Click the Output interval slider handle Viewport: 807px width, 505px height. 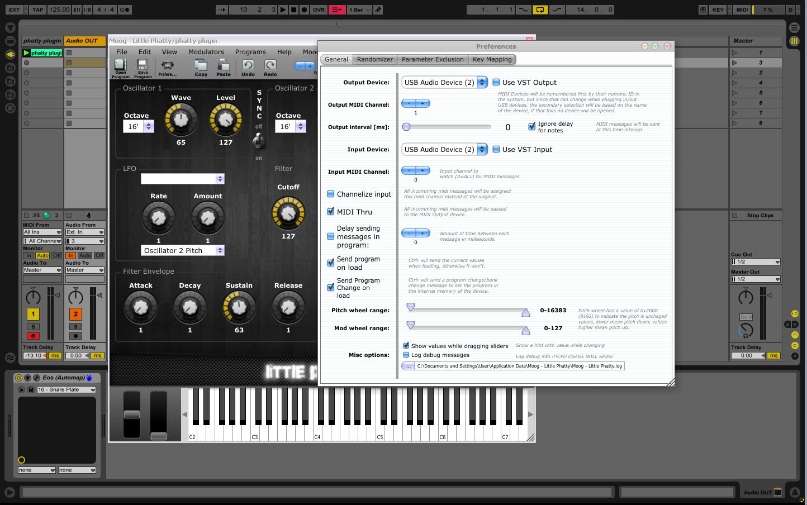click(x=406, y=127)
